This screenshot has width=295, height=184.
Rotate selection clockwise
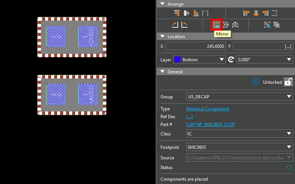pos(175,25)
